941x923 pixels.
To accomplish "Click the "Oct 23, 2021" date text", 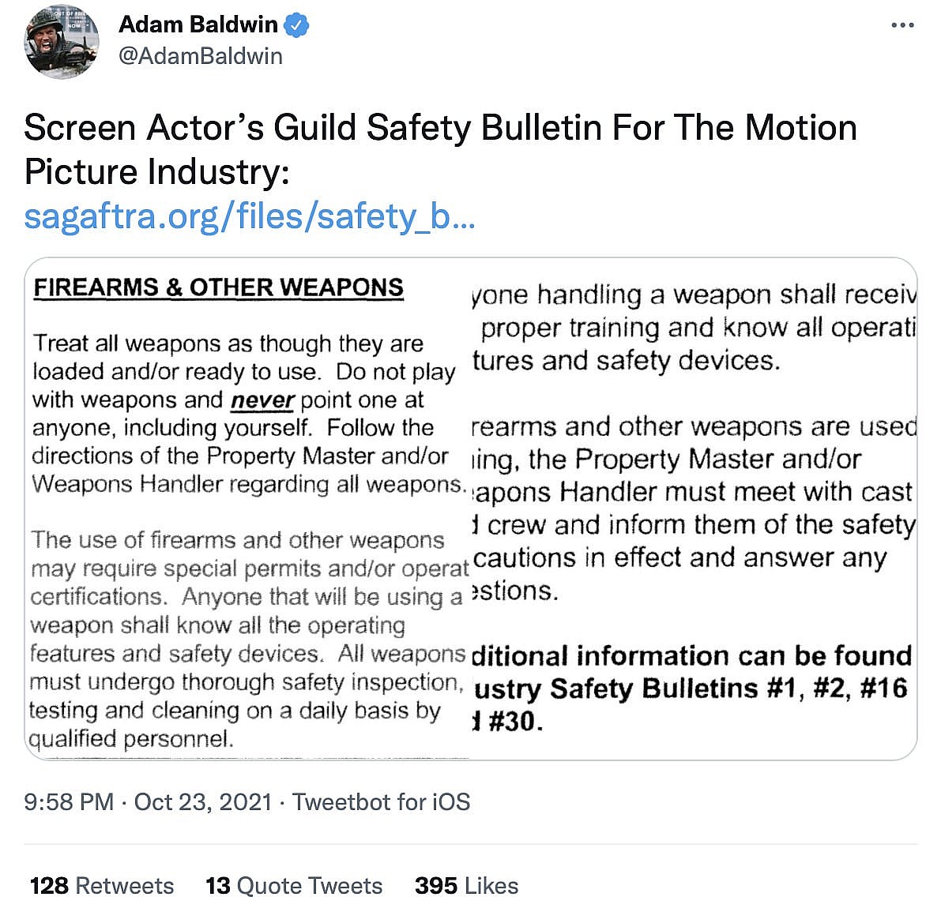I will click(x=203, y=802).
